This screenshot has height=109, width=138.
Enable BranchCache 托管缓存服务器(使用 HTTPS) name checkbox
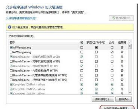point(11,75)
